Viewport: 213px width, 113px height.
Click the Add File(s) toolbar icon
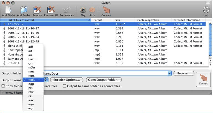coord(8,10)
